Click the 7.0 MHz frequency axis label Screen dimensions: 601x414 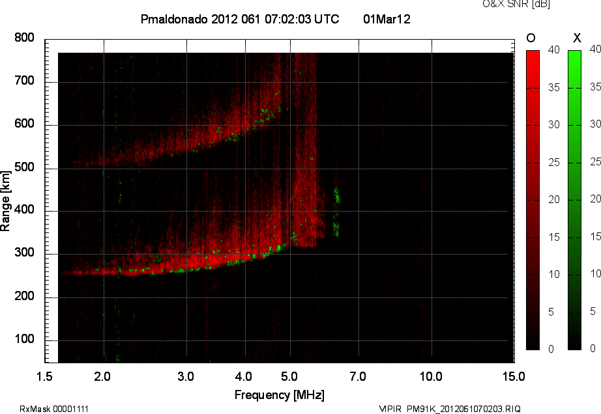pyautogui.click(x=358, y=376)
